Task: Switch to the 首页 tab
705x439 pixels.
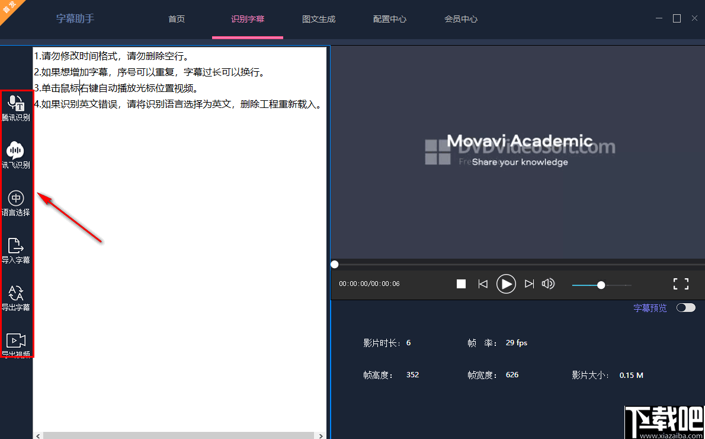Action: pos(176,18)
